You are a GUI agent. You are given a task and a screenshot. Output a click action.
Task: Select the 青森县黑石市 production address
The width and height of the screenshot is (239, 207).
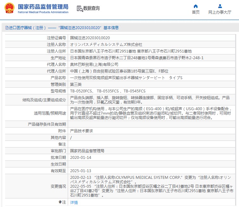coord(137,58)
